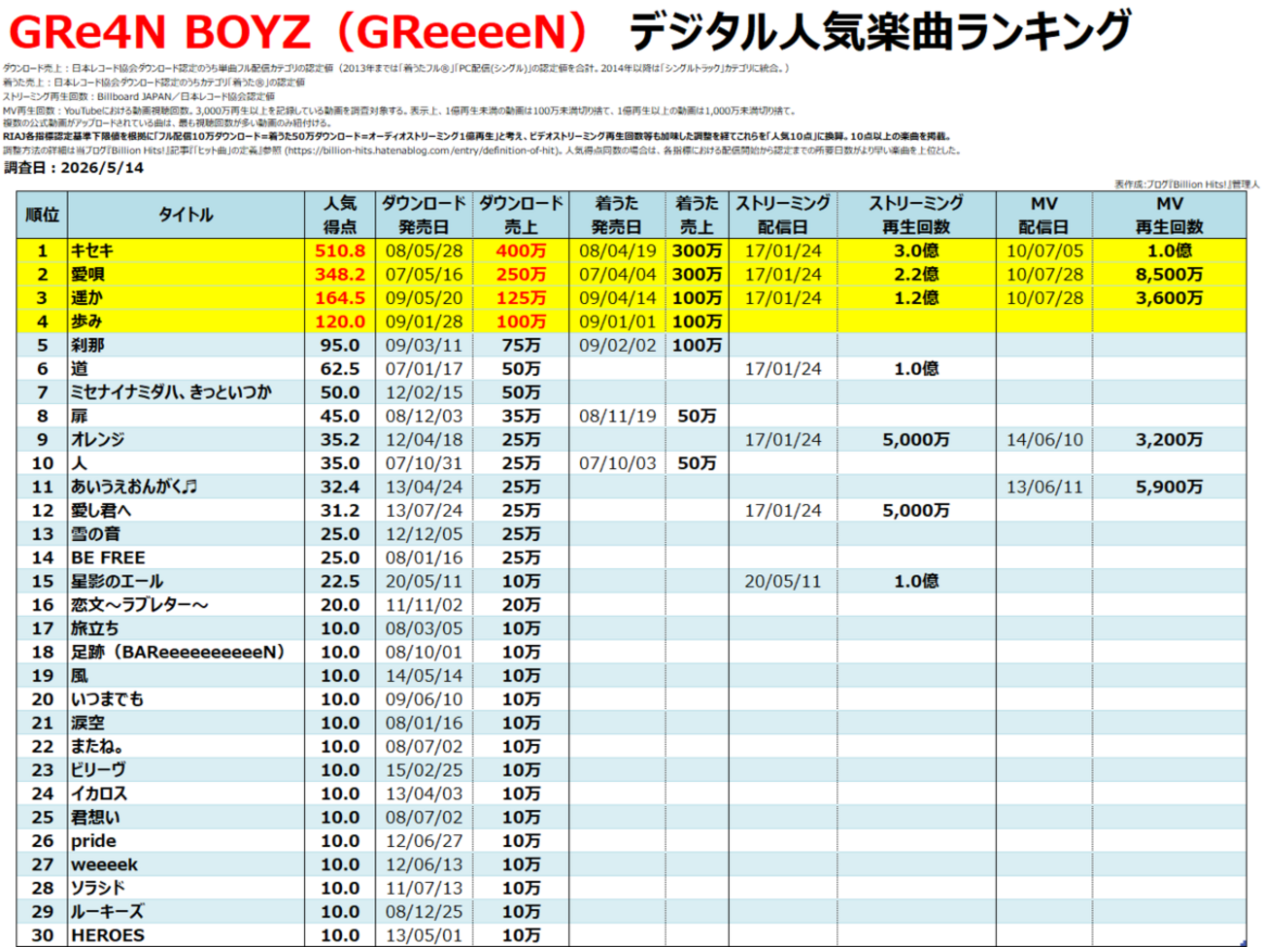Viewport: 1263px width, 947px height.
Task: Select the 着うた release date 08/11/19
Action: click(x=617, y=416)
